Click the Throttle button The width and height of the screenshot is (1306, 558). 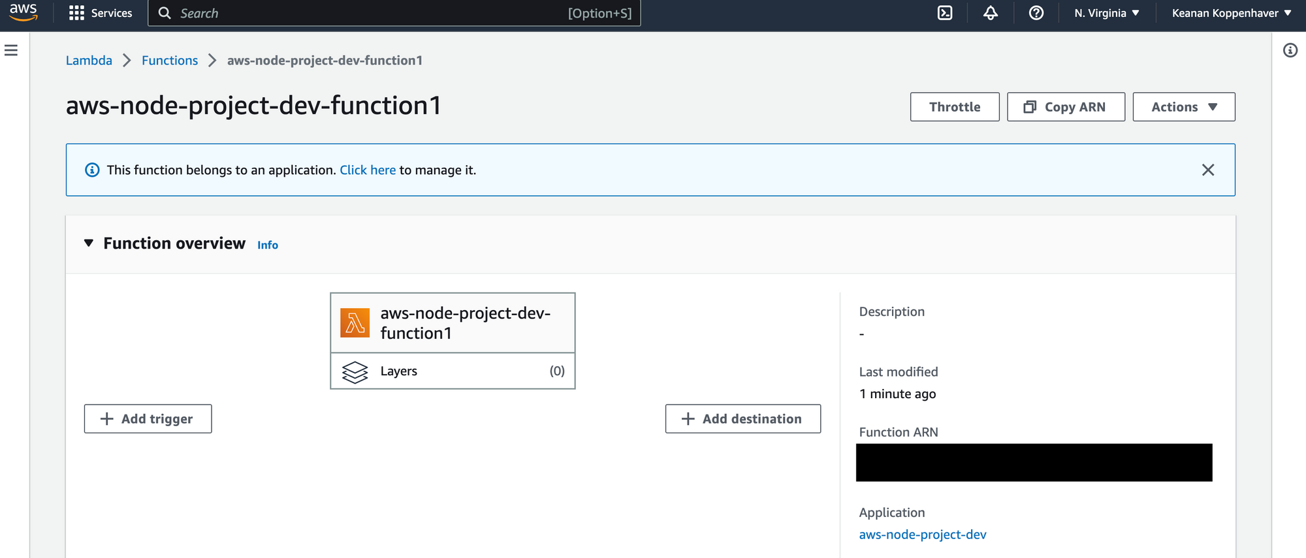[955, 107]
